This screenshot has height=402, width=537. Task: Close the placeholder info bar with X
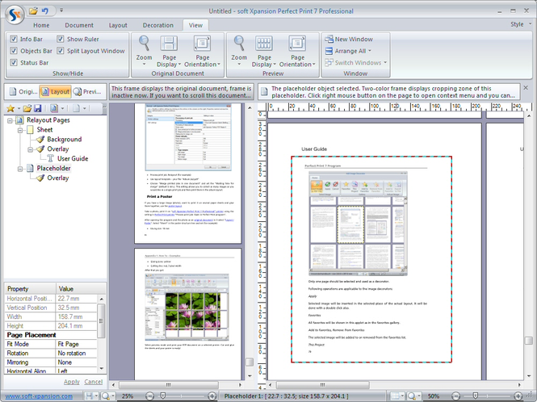pos(526,88)
